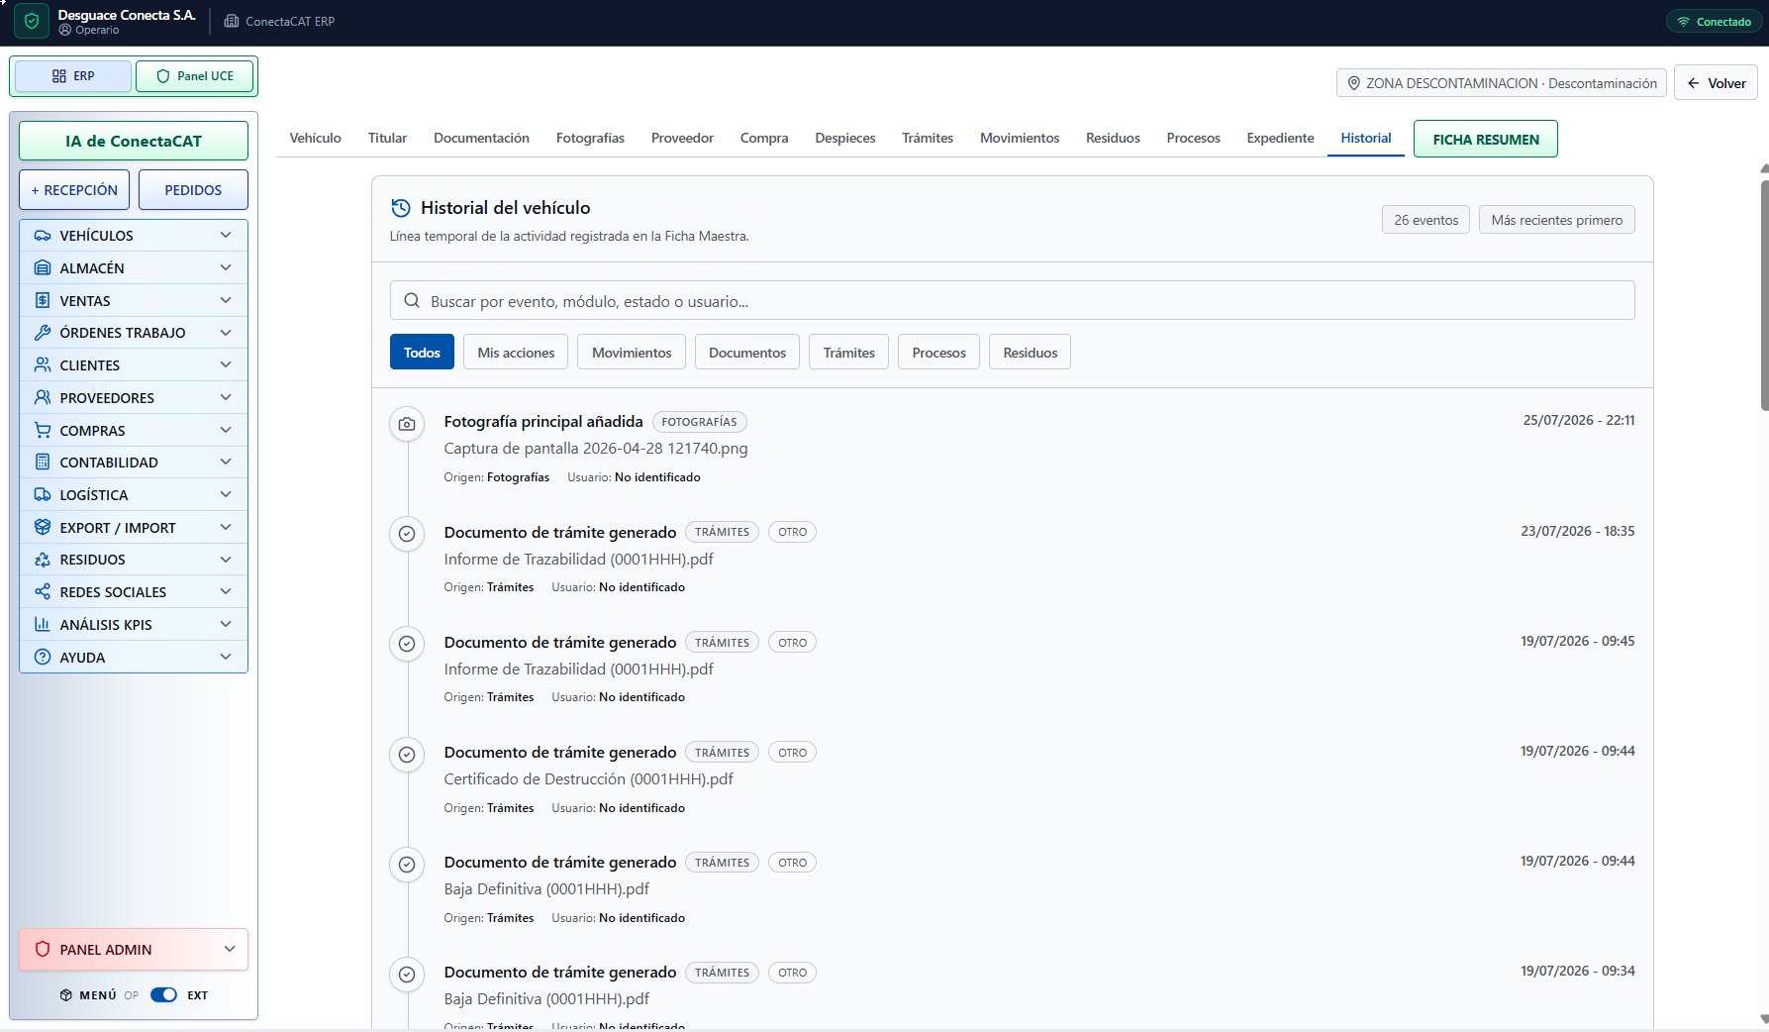The height and width of the screenshot is (1032, 1769).
Task: Click the VENTAS dollar icon
Action: 43,301
